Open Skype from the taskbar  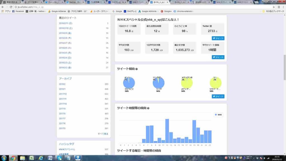click(x=59, y=158)
